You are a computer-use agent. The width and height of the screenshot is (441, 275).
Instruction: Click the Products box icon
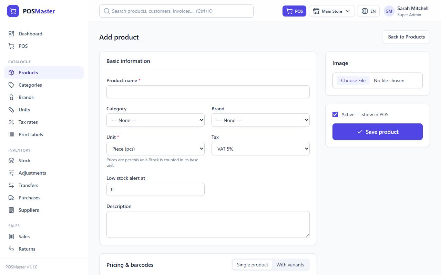11,73
